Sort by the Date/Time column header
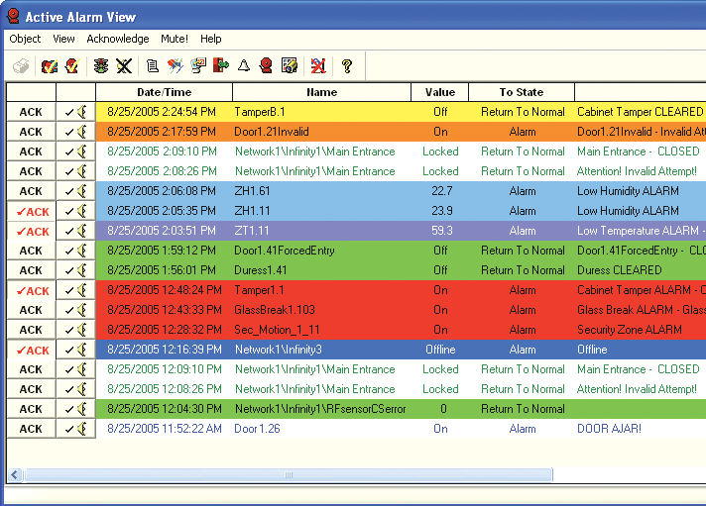706x506 pixels. [164, 92]
